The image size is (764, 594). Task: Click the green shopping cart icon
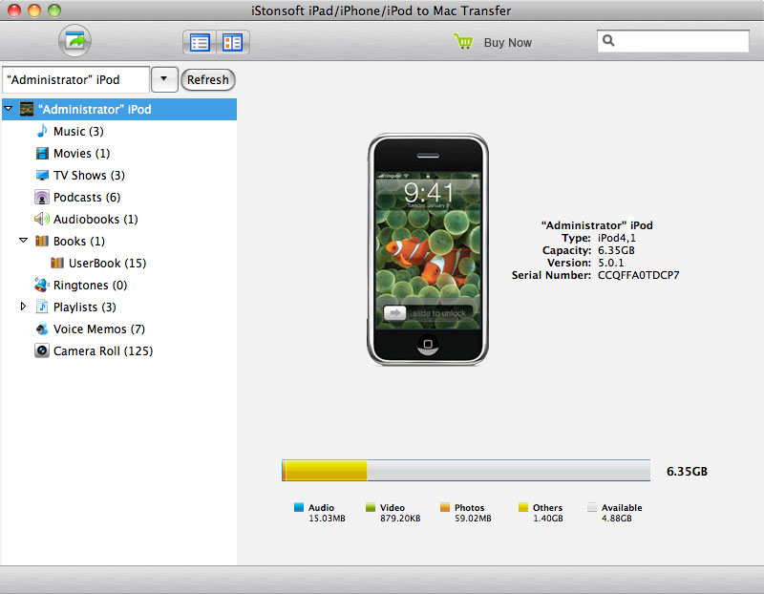[x=462, y=41]
